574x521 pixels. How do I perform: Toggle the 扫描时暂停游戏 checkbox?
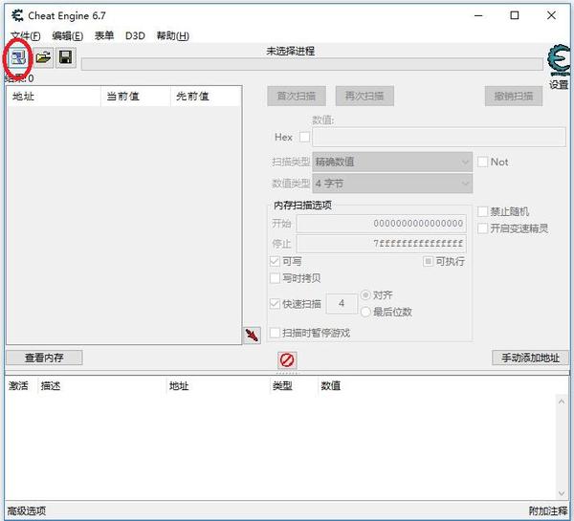[275, 333]
